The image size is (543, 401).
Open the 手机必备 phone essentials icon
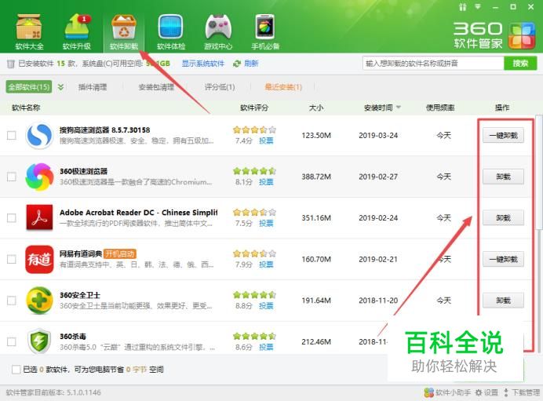tap(265, 32)
